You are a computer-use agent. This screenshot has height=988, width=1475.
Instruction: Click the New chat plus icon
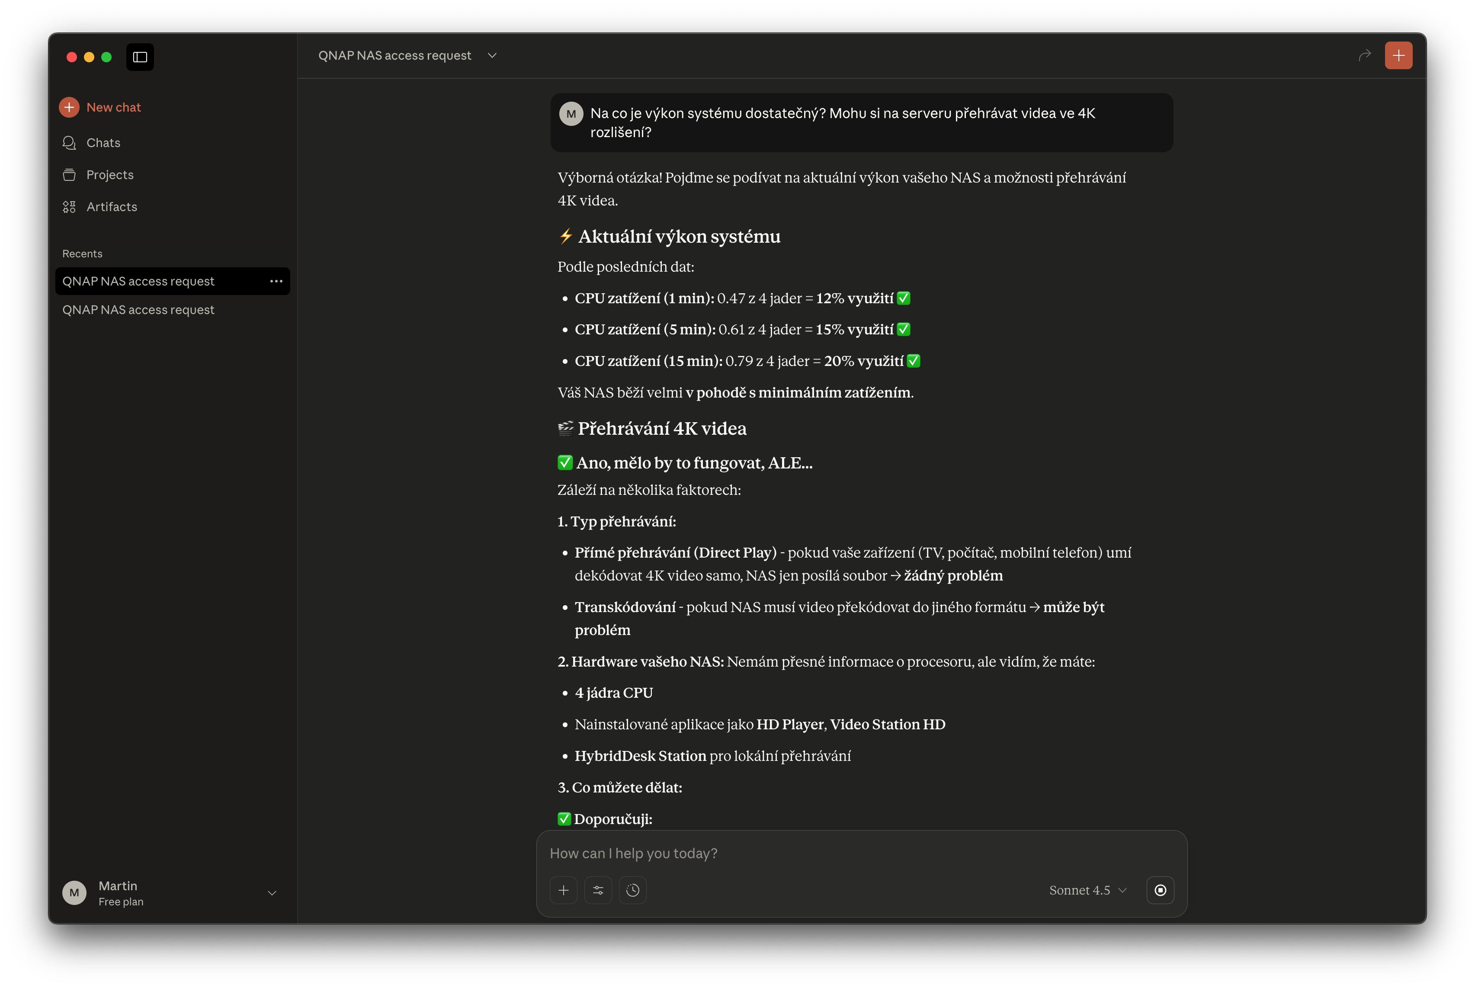coord(69,107)
